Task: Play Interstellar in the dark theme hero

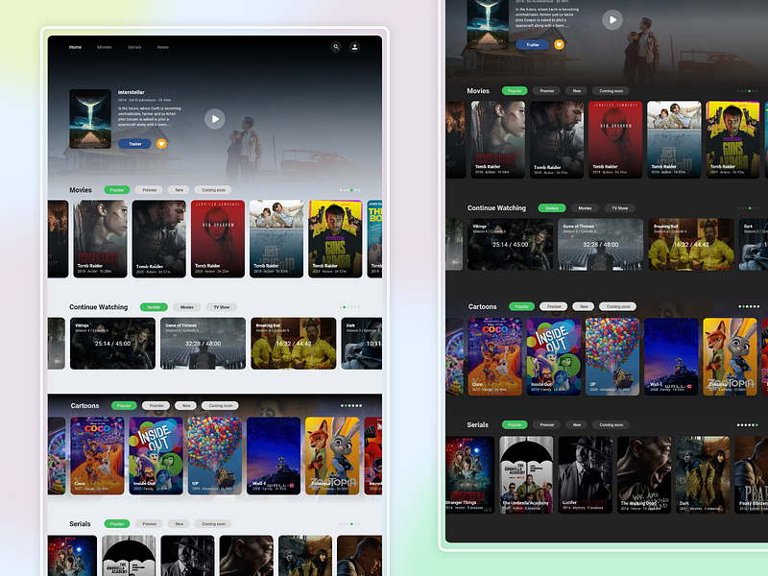Action: (612, 20)
